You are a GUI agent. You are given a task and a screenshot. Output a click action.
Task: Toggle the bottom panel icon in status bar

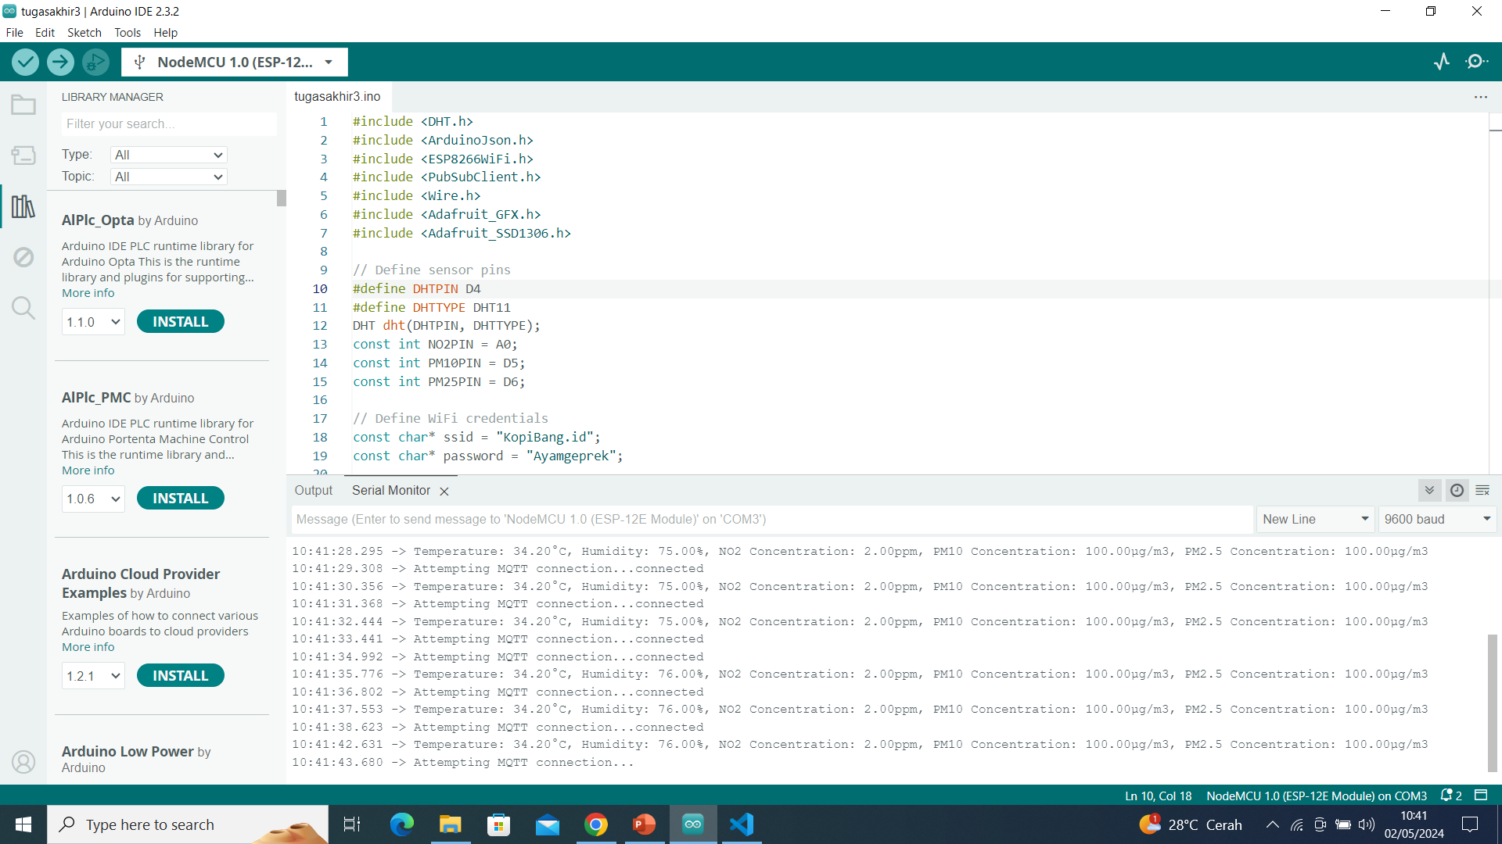1481,796
